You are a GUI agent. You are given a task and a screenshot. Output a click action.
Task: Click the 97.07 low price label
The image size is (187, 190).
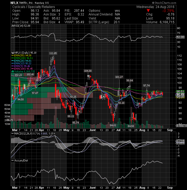coord(35,93)
